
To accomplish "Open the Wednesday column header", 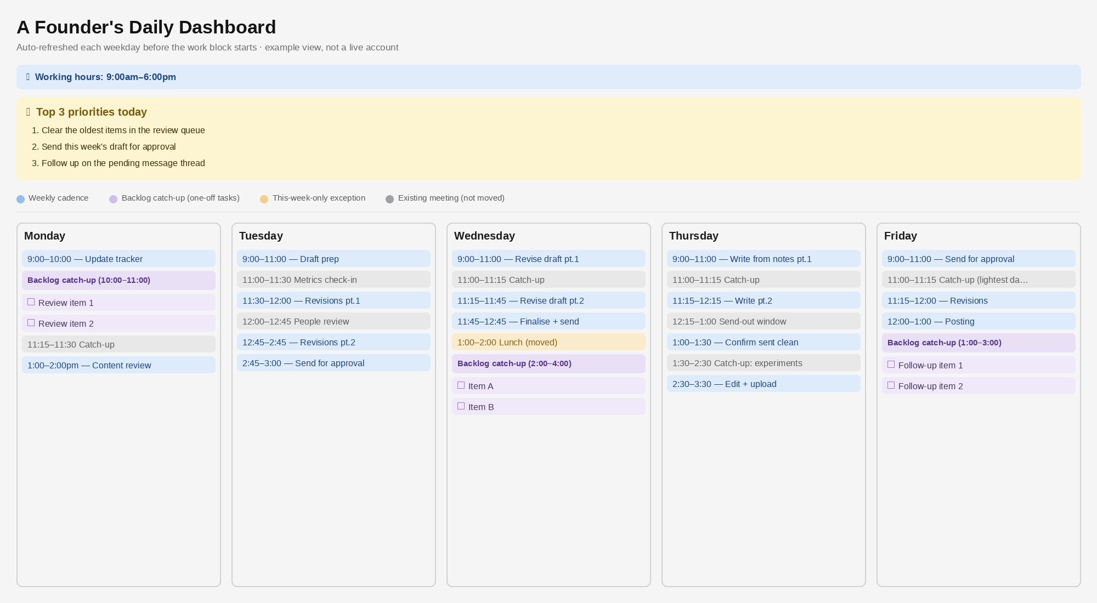I will tap(484, 236).
